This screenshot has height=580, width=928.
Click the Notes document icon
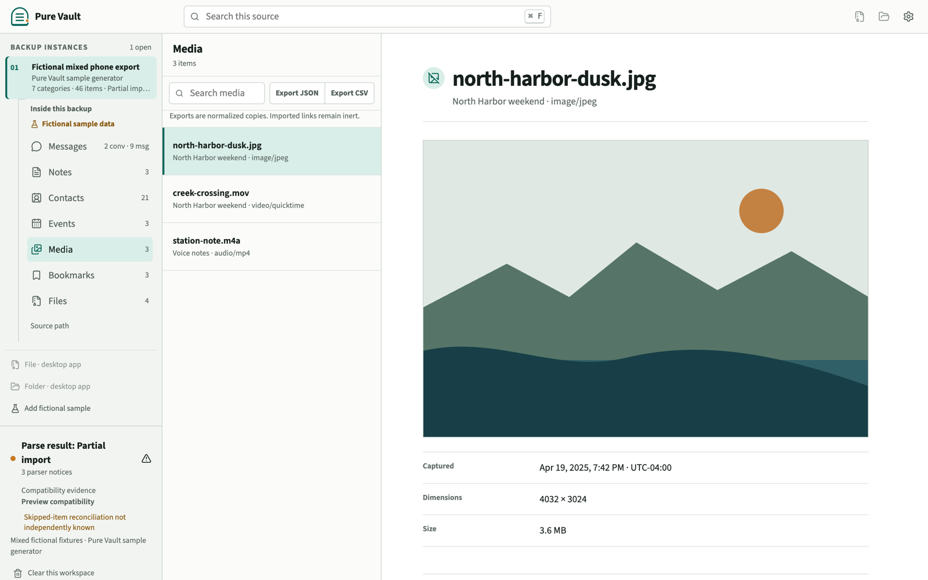pos(37,172)
